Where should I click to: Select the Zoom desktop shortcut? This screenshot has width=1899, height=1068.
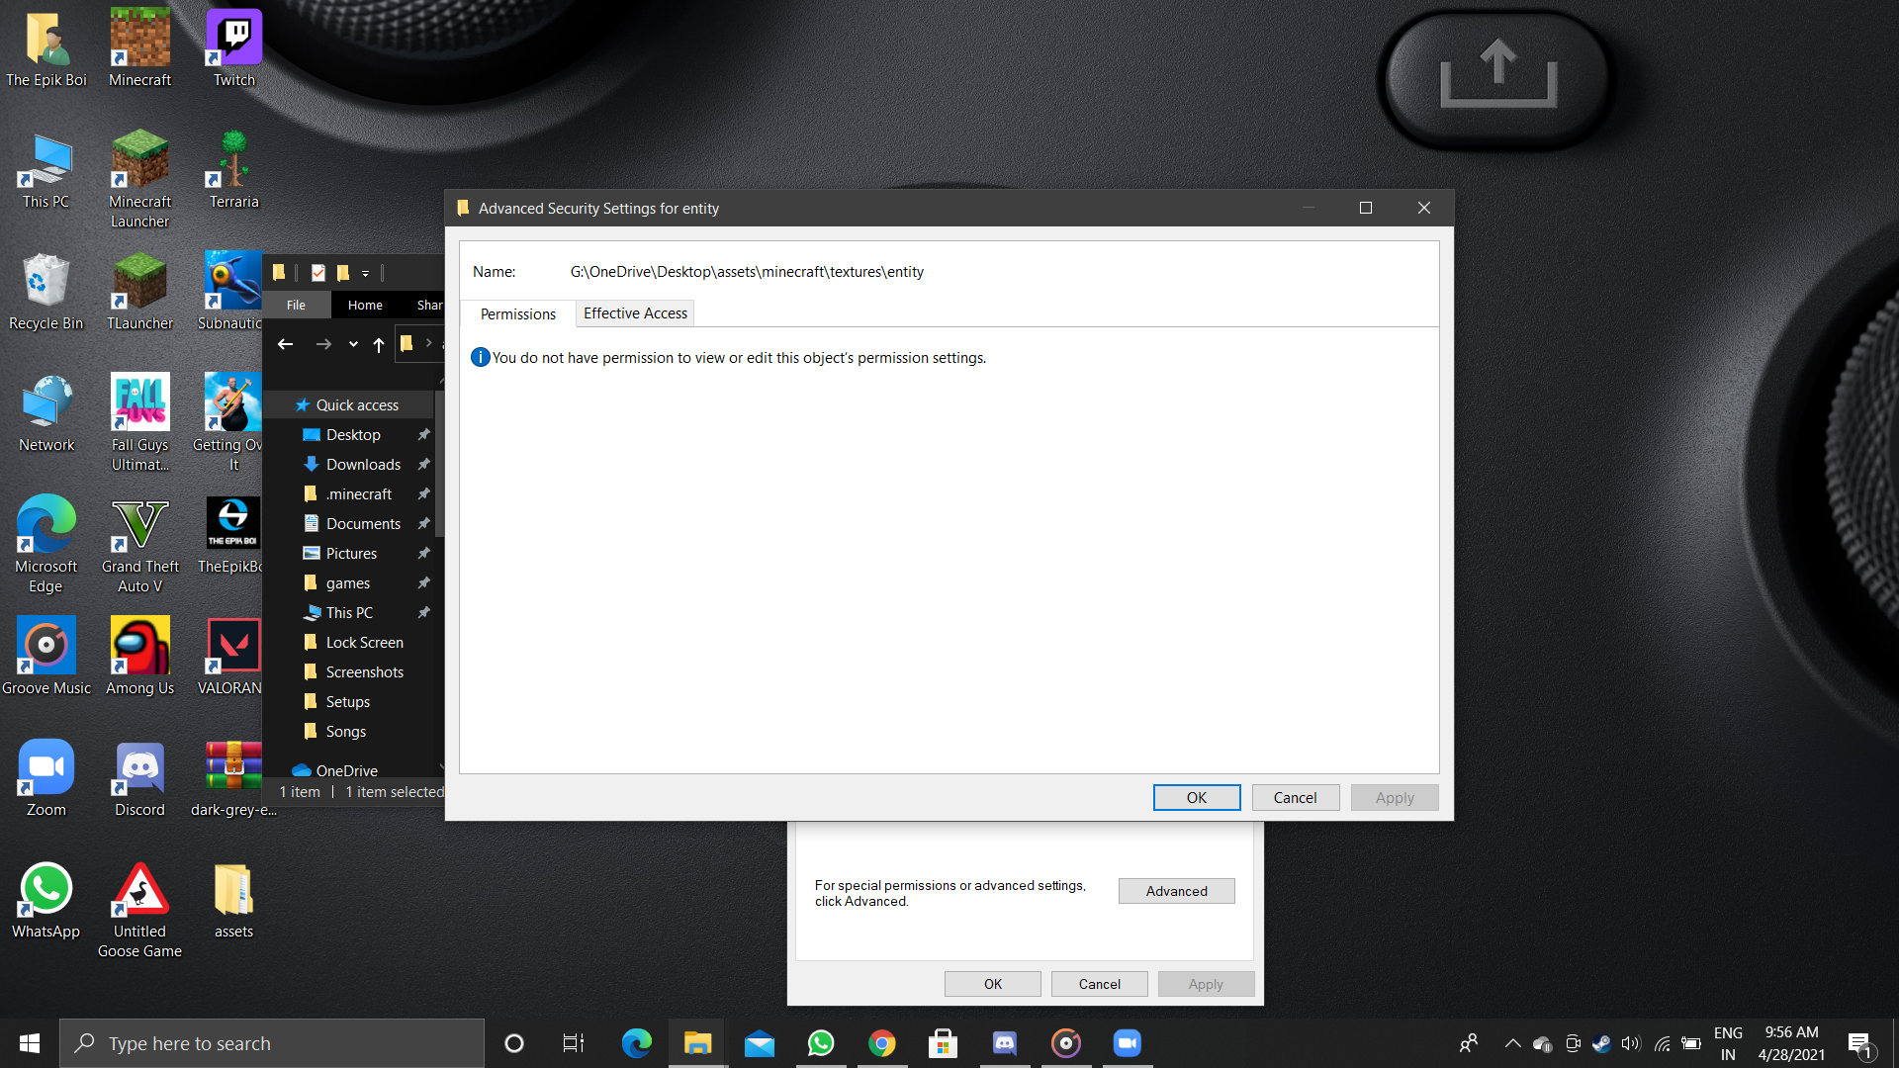click(45, 777)
